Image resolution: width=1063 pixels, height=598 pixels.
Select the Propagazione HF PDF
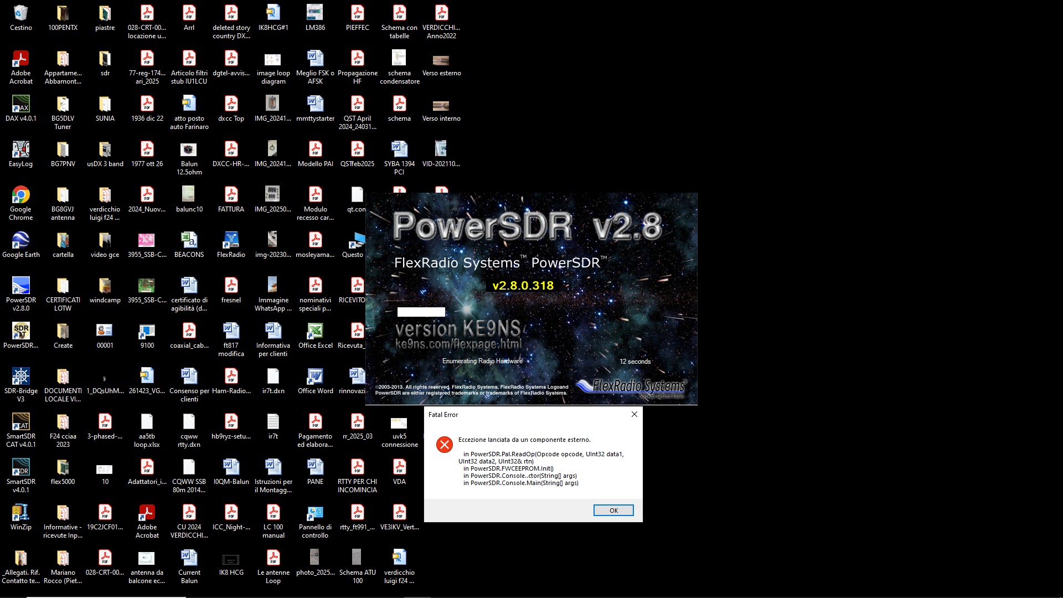[358, 67]
